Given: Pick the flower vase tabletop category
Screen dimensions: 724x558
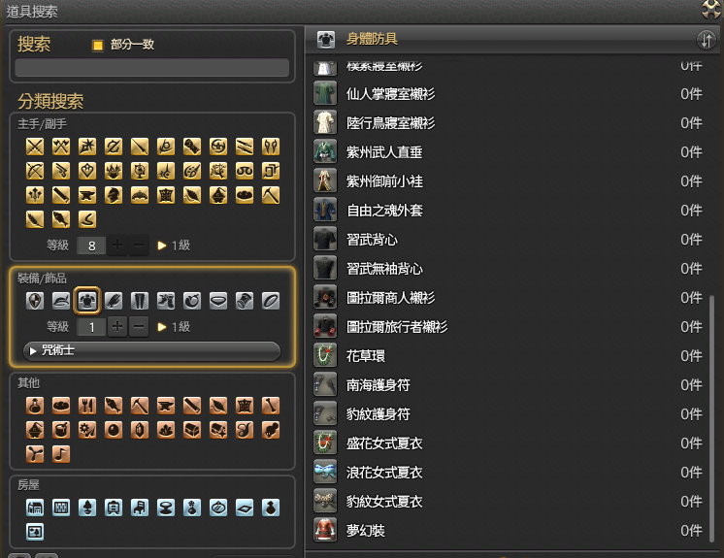Looking at the screenshot, I should tap(192, 508).
